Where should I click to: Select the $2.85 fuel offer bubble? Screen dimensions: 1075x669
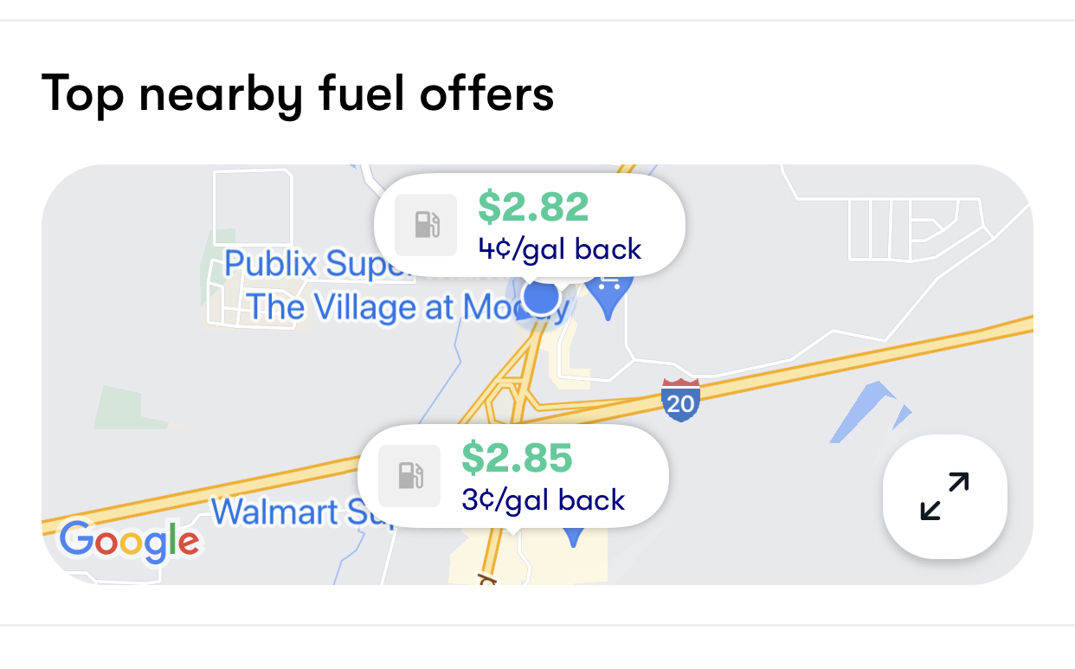pos(512,475)
